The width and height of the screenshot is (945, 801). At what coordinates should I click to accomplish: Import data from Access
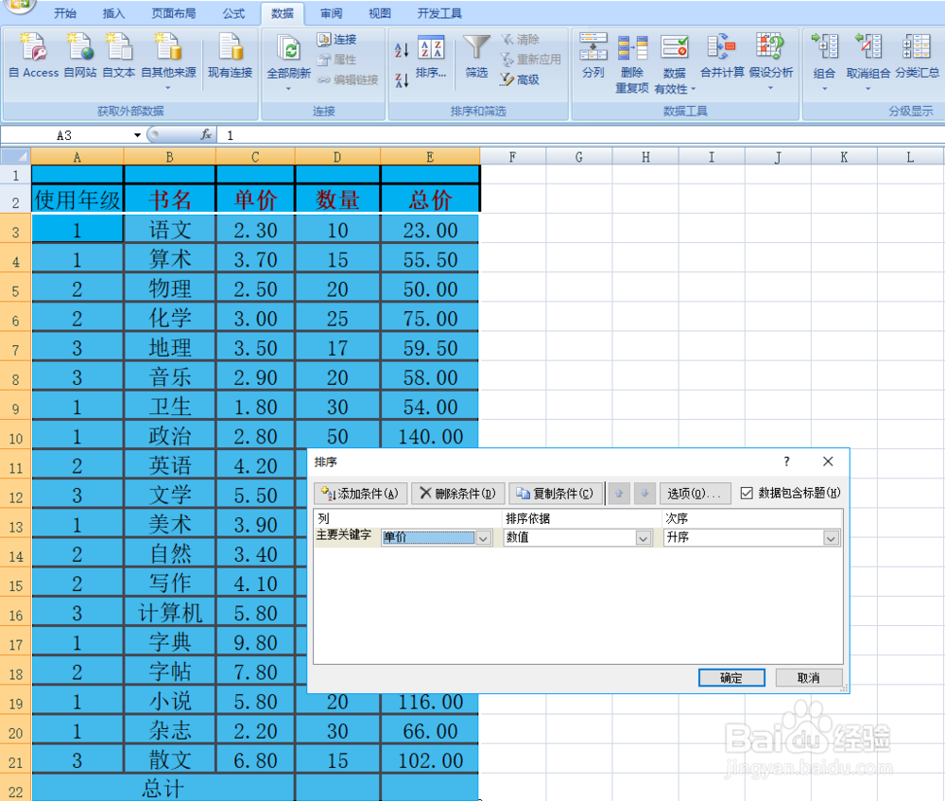34,56
